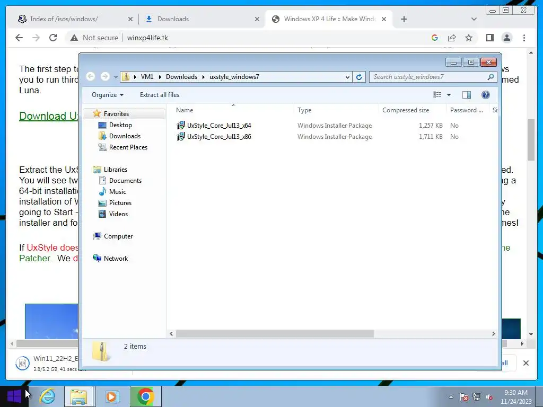The width and height of the screenshot is (543, 407).
Task: Open the Explorer help icon
Action: click(486, 95)
